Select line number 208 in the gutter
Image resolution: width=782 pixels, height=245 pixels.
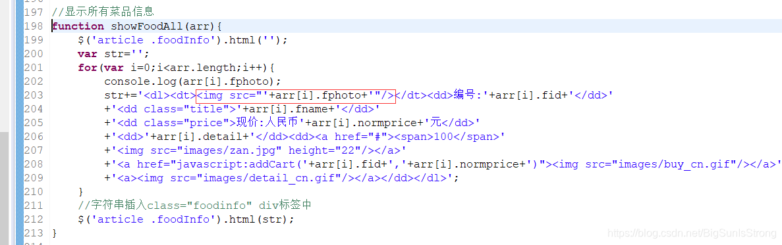pos(34,164)
